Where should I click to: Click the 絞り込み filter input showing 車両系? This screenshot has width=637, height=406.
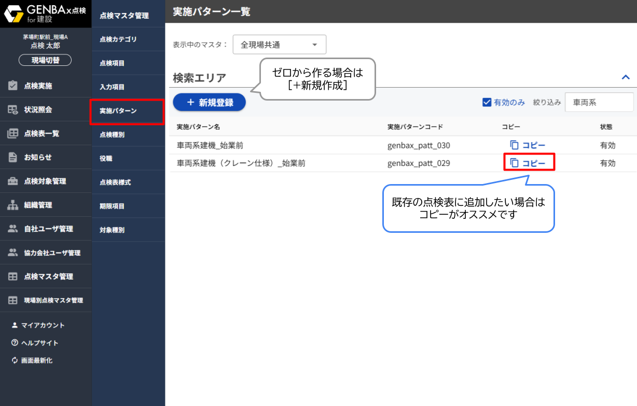599,102
